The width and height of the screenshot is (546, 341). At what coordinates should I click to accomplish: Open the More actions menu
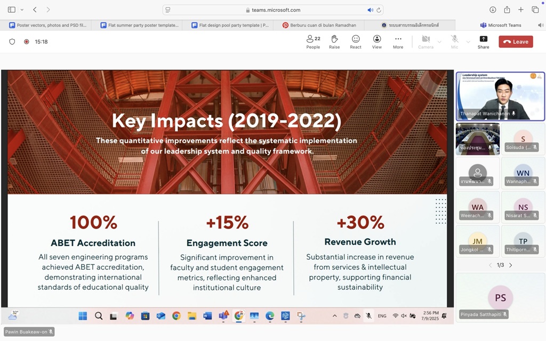(398, 42)
